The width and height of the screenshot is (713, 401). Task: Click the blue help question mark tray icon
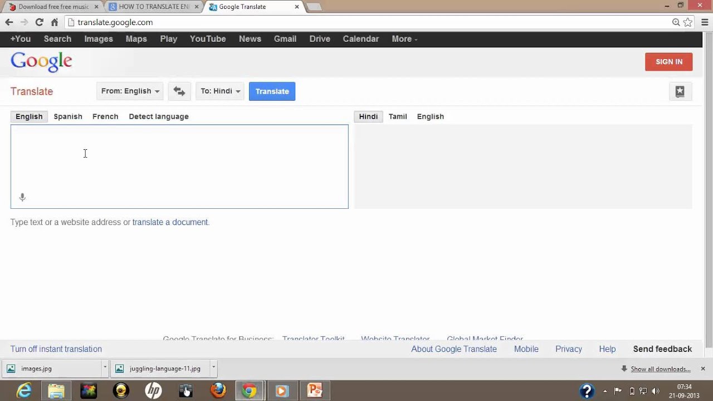pos(587,391)
